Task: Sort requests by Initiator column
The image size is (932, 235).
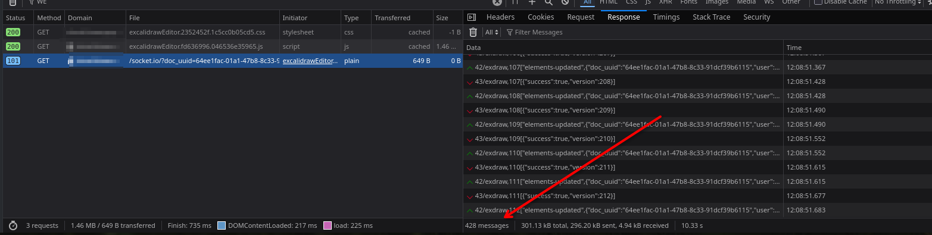Action: (310, 18)
